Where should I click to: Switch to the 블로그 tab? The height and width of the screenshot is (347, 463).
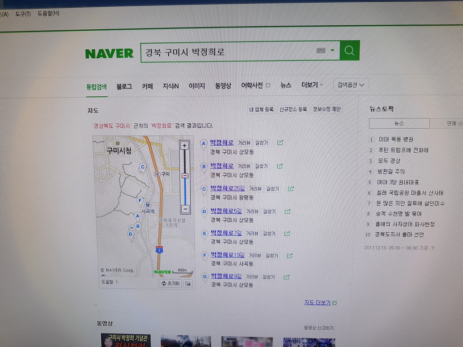point(124,86)
